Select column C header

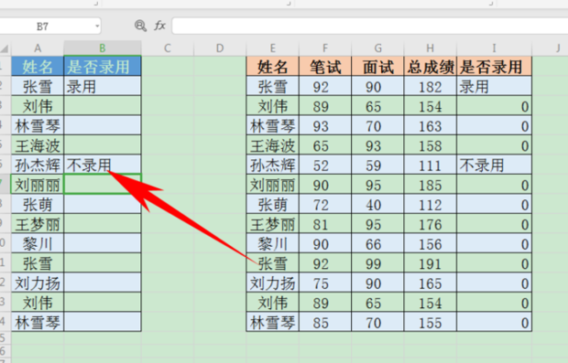click(x=168, y=48)
